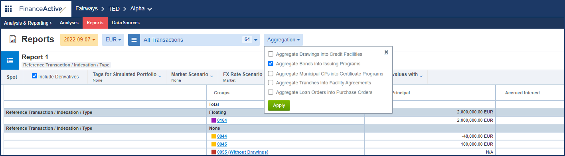Open the transactions list hamburger icon
Viewport: 565px width, 156px height.
[x=134, y=40]
